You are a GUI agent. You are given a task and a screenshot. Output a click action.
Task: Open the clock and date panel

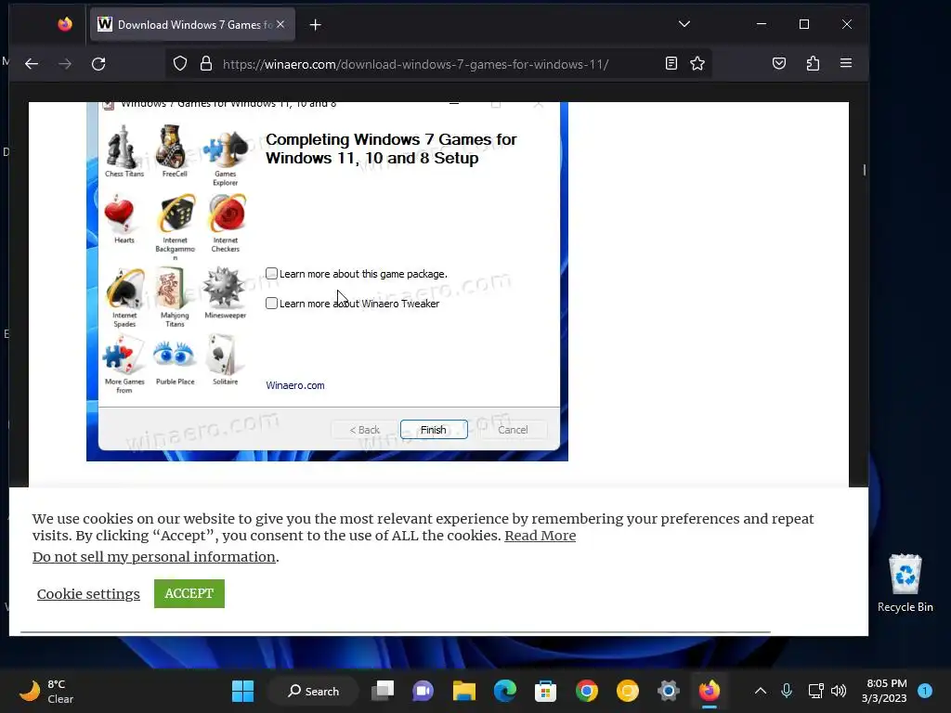point(884,691)
